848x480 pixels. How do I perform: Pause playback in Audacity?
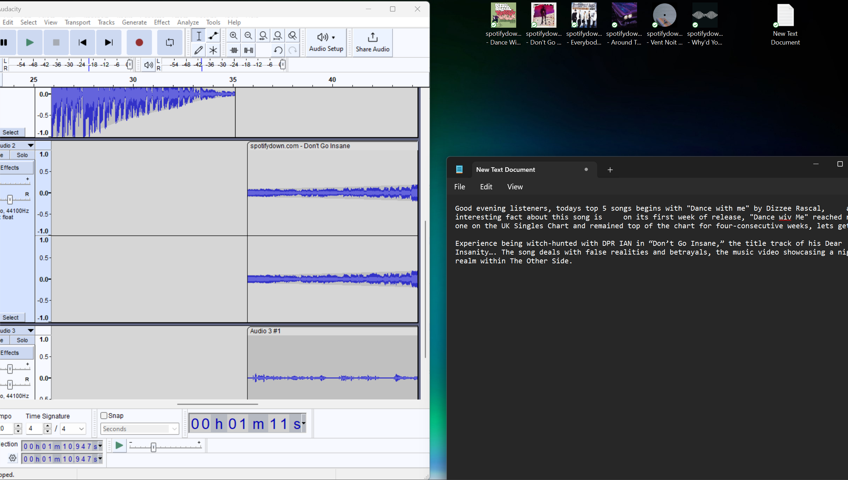pyautogui.click(x=5, y=42)
